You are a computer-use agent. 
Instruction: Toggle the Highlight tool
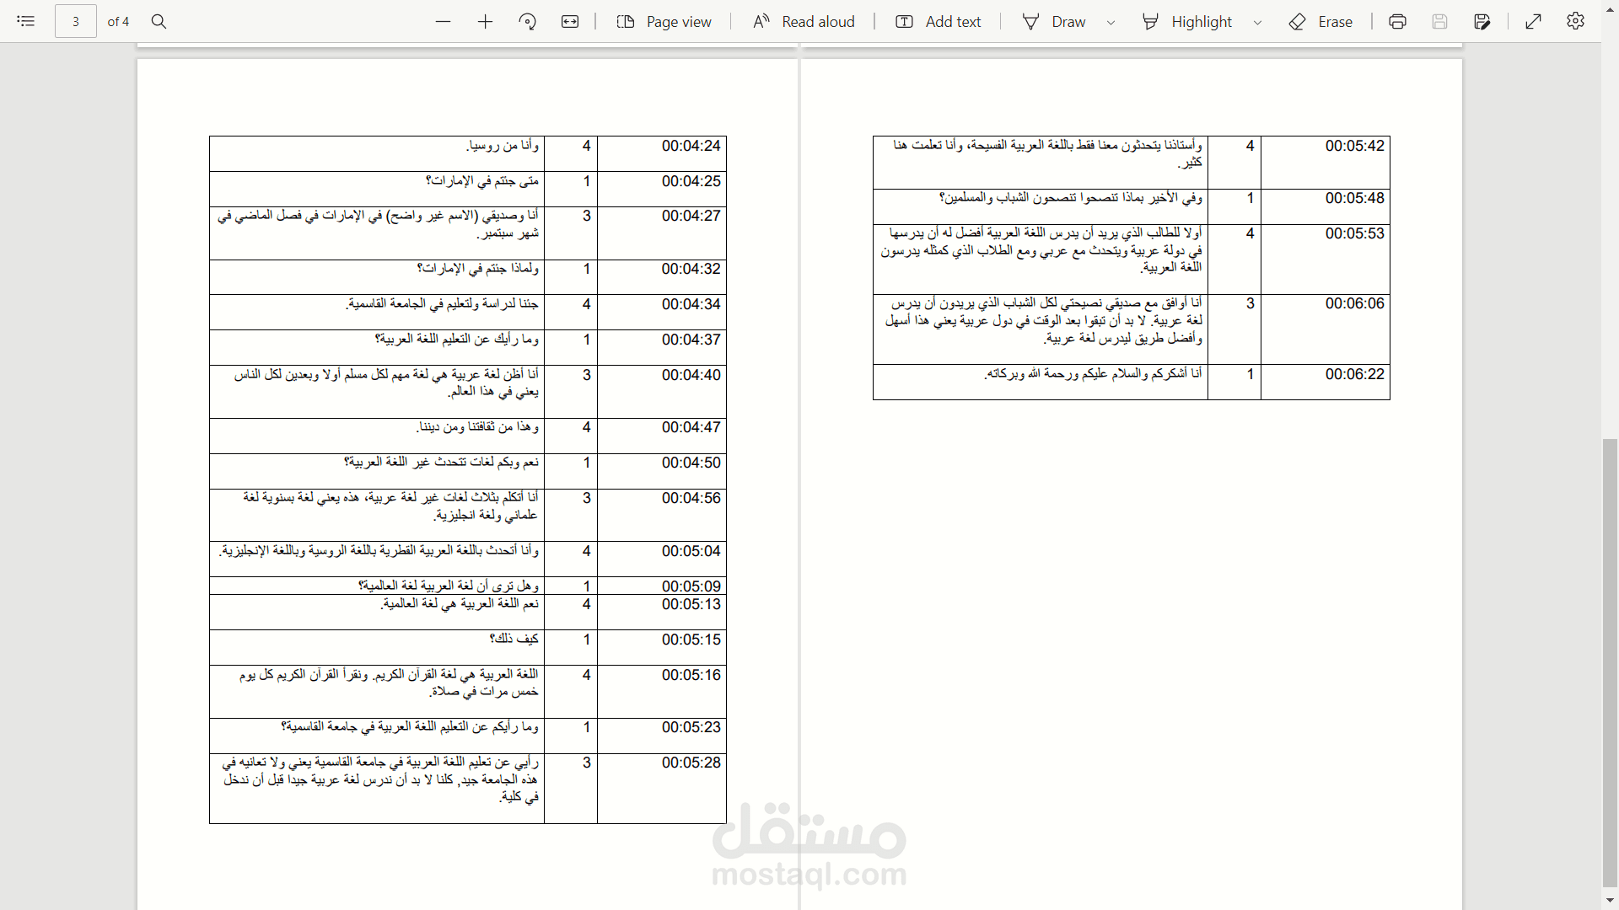[1187, 22]
